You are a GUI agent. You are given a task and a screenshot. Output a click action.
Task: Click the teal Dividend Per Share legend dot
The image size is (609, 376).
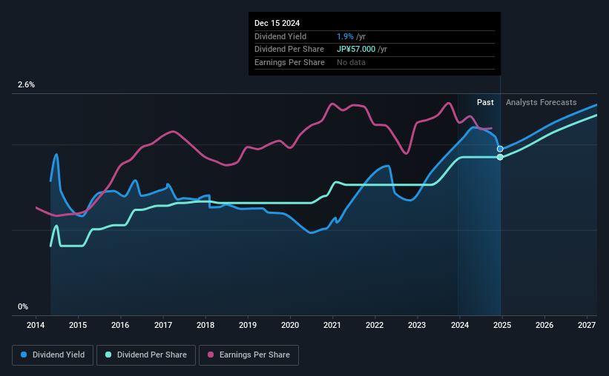coord(108,355)
